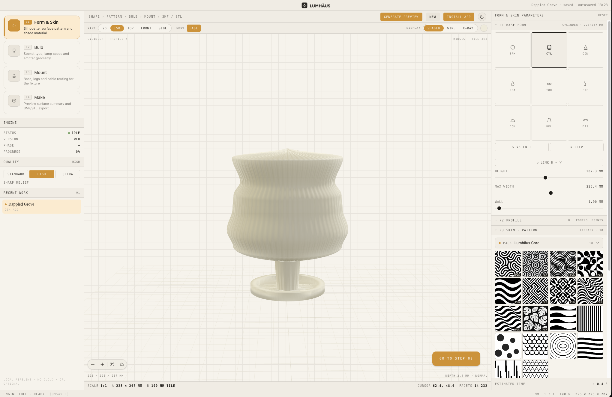This screenshot has width=612, height=397.
Task: Click the fit-to-view frame icon
Action: pyautogui.click(x=112, y=364)
